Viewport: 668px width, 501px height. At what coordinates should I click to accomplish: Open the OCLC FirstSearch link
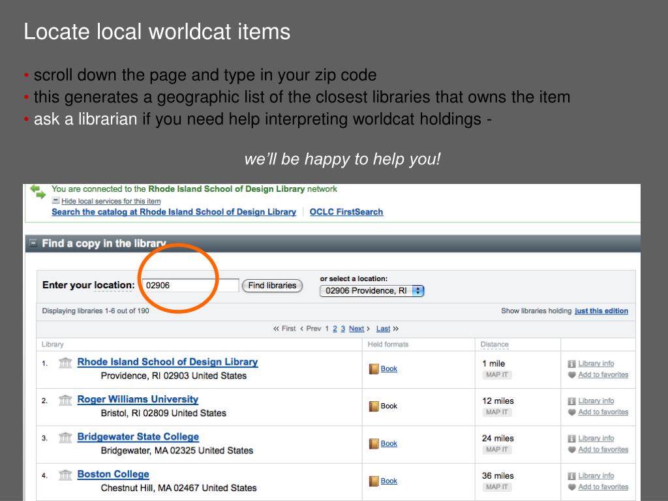(x=346, y=212)
